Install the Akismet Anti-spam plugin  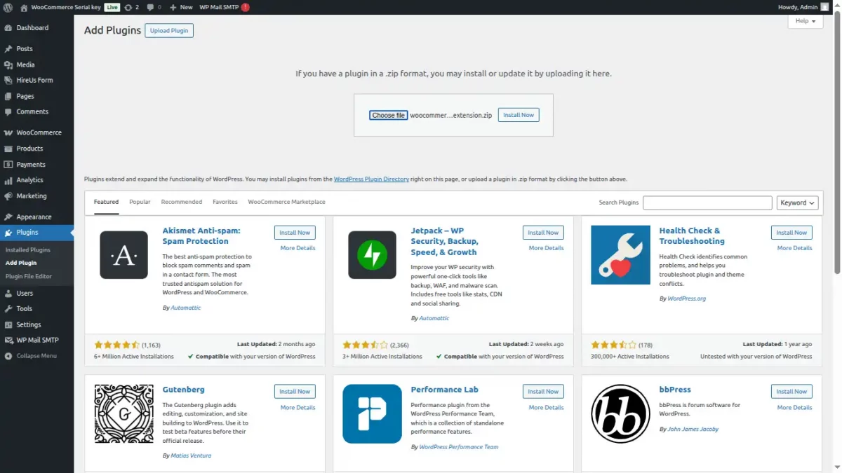click(x=295, y=233)
